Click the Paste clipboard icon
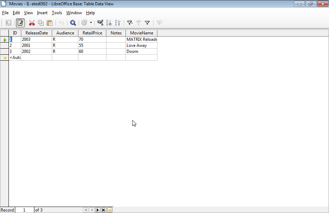 50,23
